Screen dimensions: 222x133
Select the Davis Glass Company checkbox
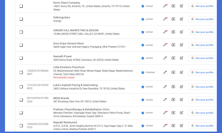coord(21,6)
